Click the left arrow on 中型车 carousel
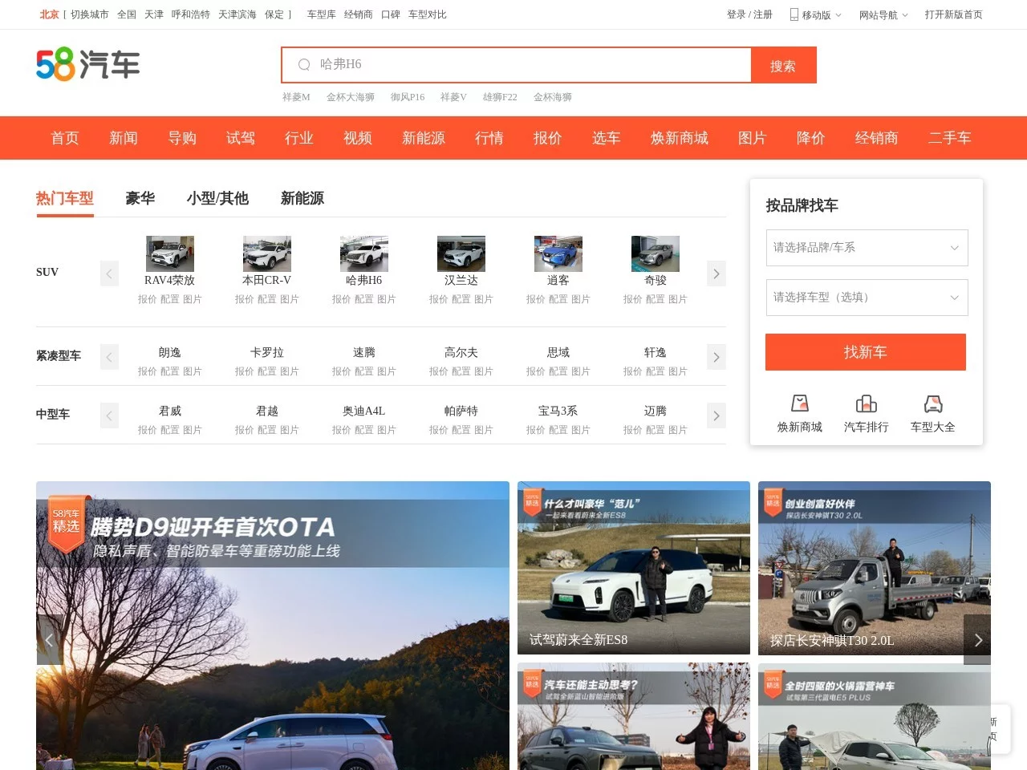 109,415
